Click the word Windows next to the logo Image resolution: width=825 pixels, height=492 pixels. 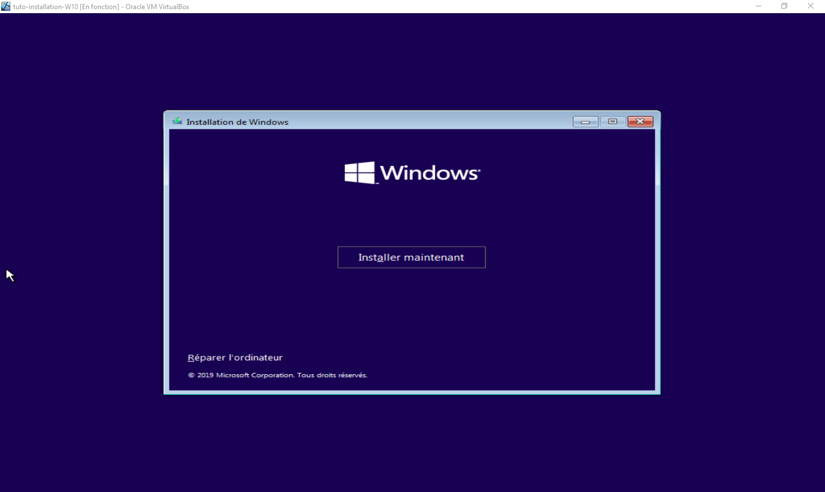430,173
